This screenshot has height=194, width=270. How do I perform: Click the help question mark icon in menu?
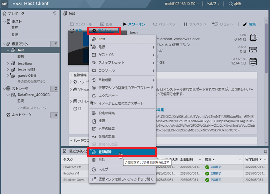tap(94, 170)
